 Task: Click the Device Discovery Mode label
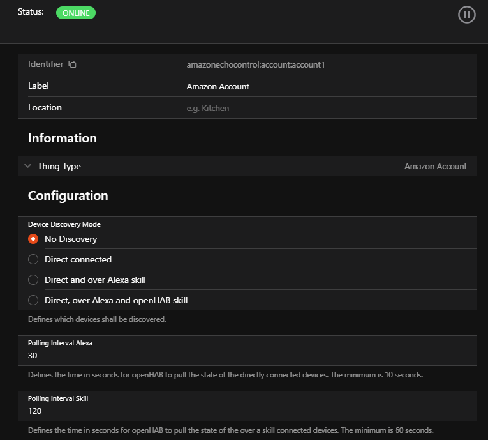click(64, 224)
